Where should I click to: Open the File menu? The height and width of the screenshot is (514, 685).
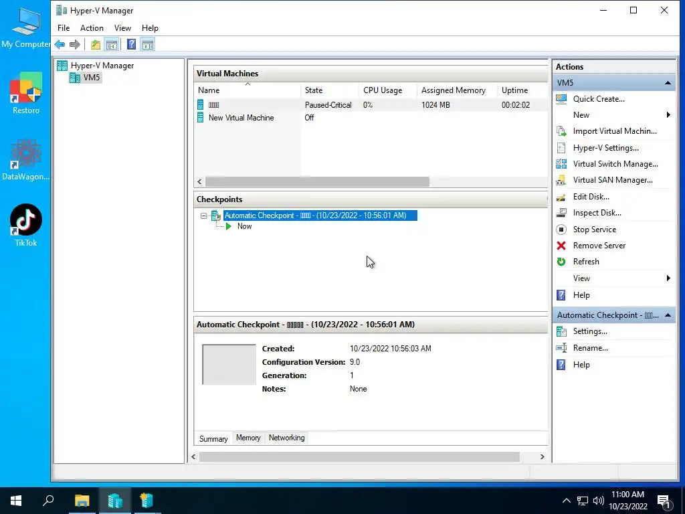pos(64,28)
